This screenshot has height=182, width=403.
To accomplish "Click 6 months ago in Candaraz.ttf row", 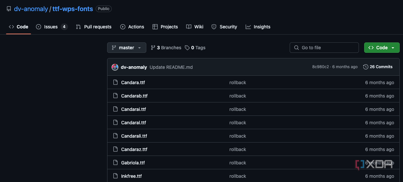I will point(379,149).
